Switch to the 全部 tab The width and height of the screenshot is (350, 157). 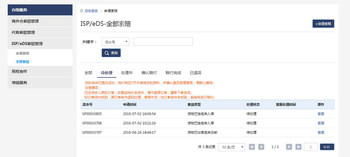tap(88, 73)
